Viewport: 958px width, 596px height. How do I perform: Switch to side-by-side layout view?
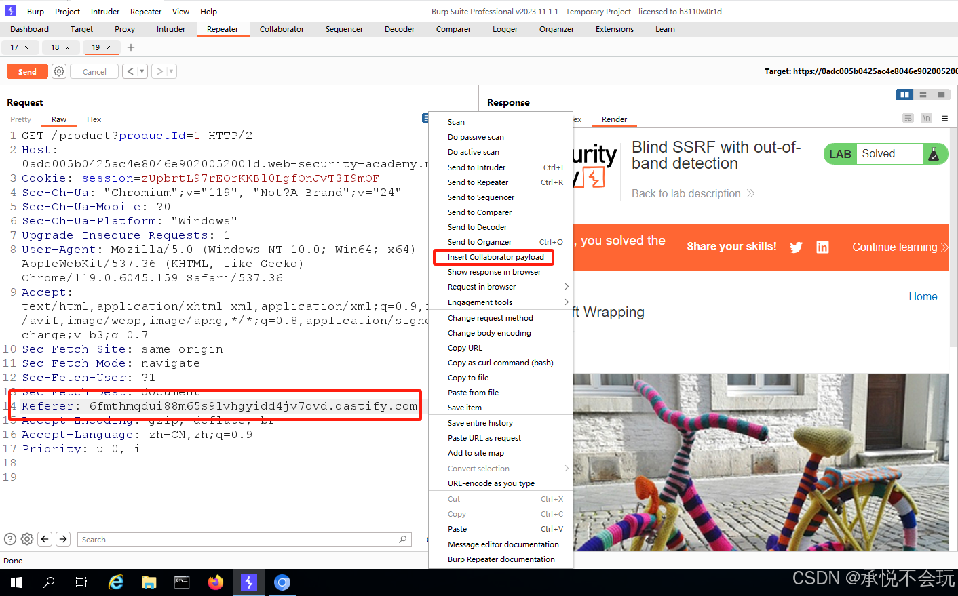pos(904,95)
